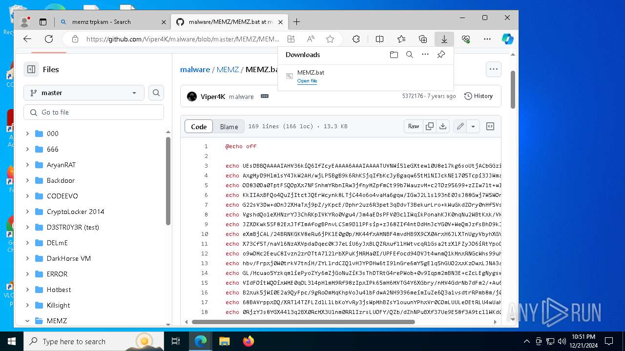Viewport: 625px width, 351px height.
Task: Download the raw file icon
Action: coord(443,126)
